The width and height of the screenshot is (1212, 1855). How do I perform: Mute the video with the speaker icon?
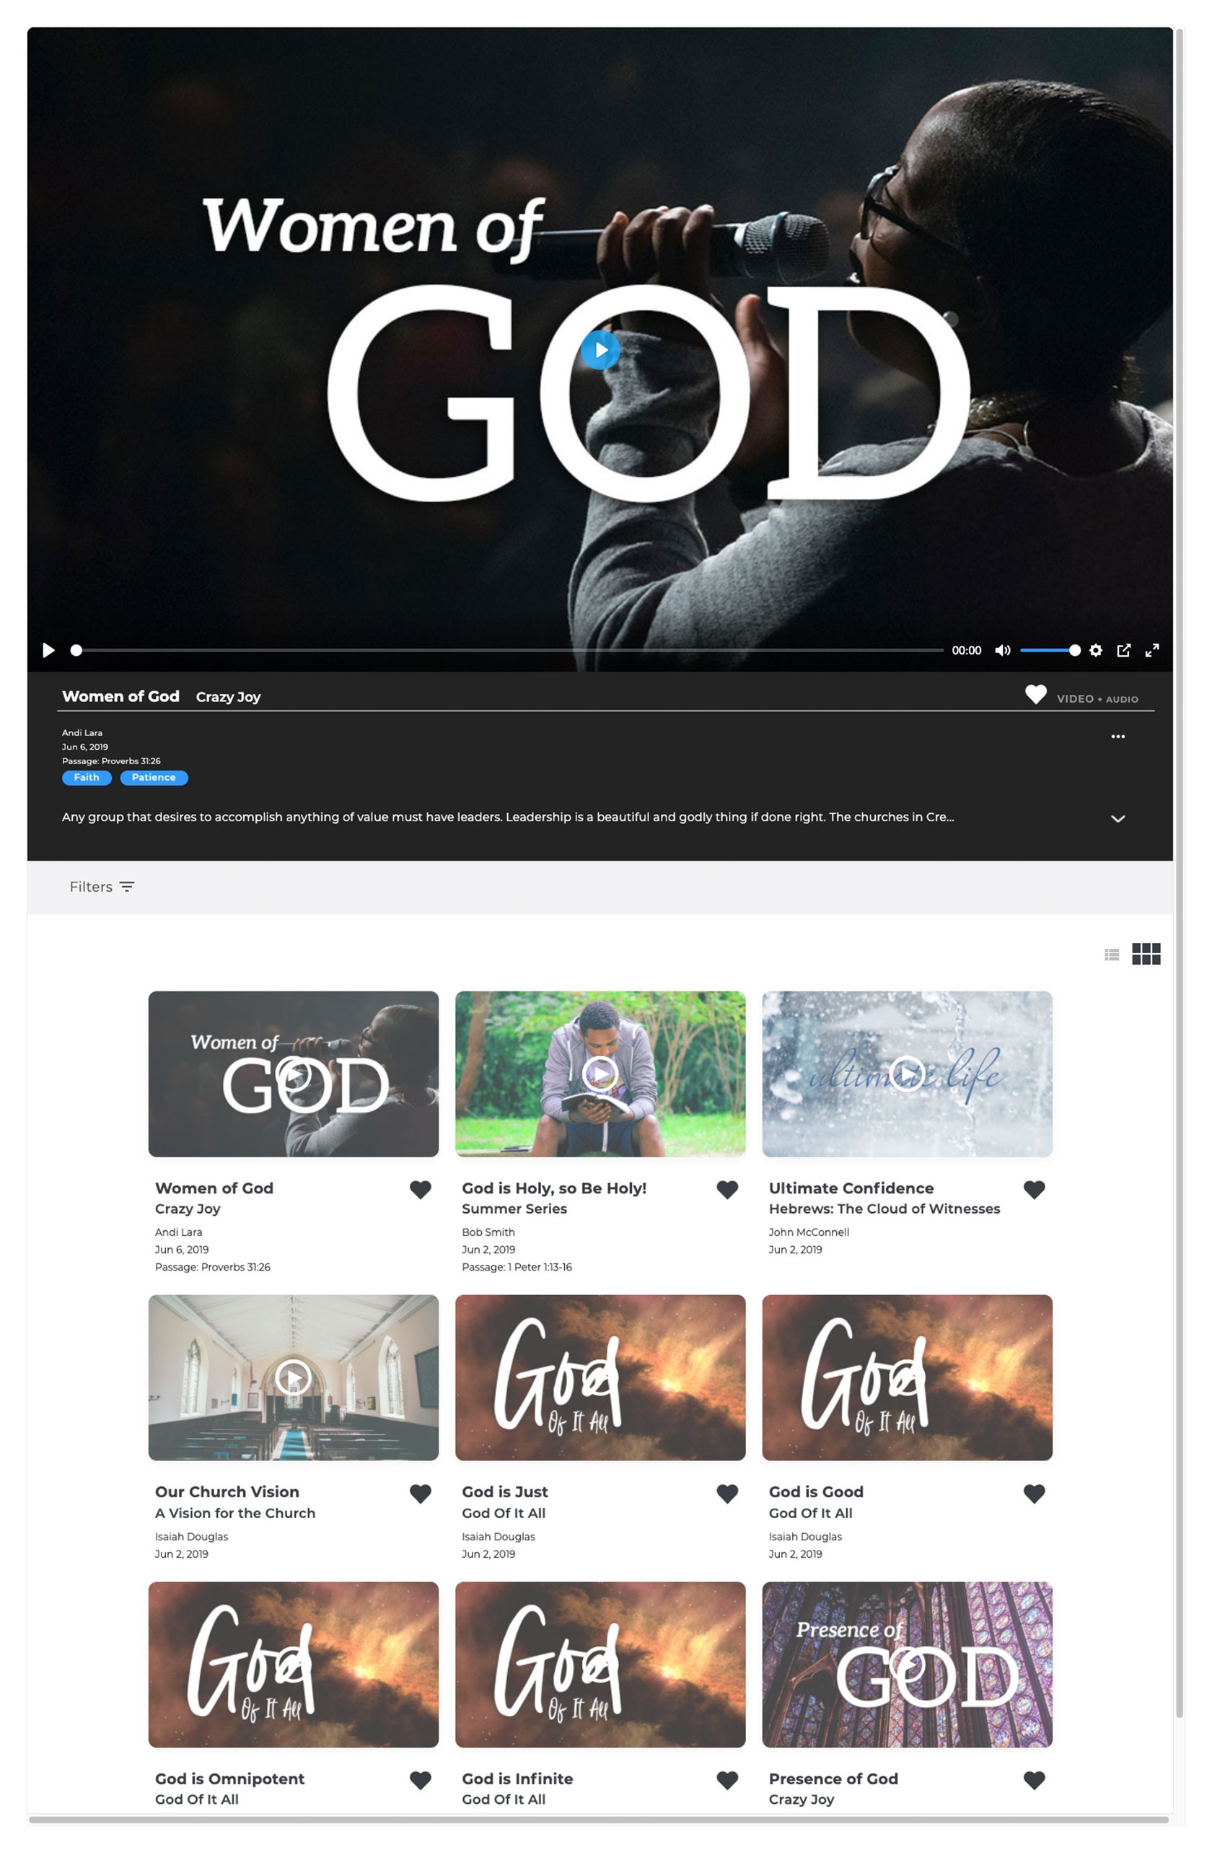coord(1001,650)
